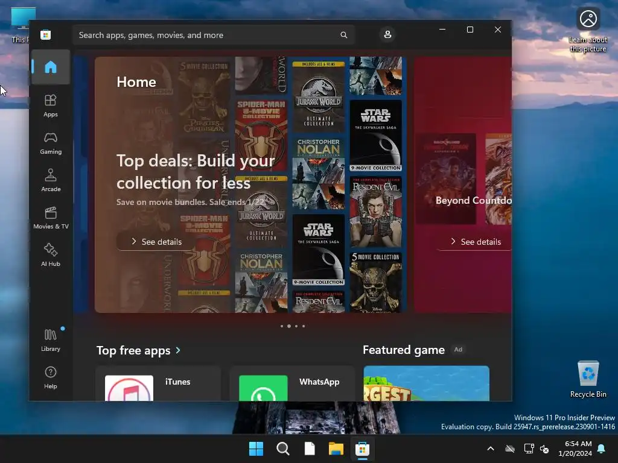
Task: Open the Featured game banner image
Action: [x=427, y=383]
